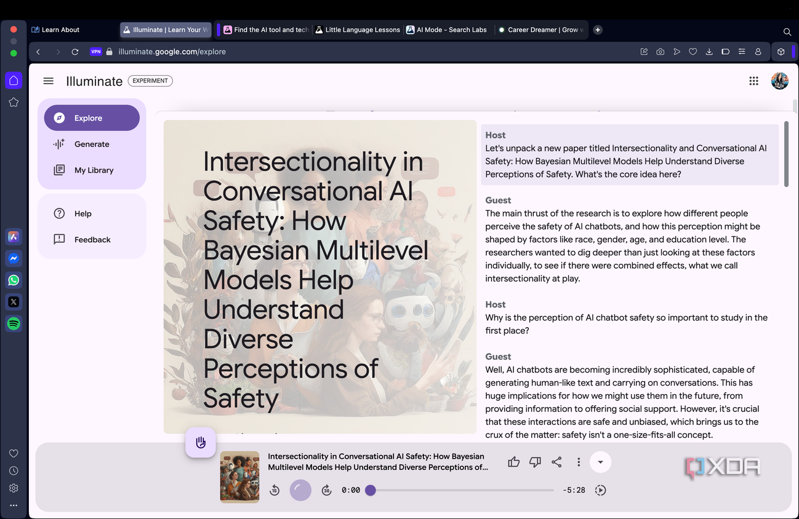Select Explore in the sidebar
This screenshot has height=519, width=799.
pyautogui.click(x=92, y=118)
